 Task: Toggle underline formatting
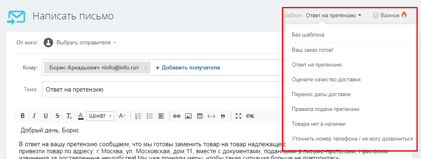pyautogui.click(x=46, y=116)
